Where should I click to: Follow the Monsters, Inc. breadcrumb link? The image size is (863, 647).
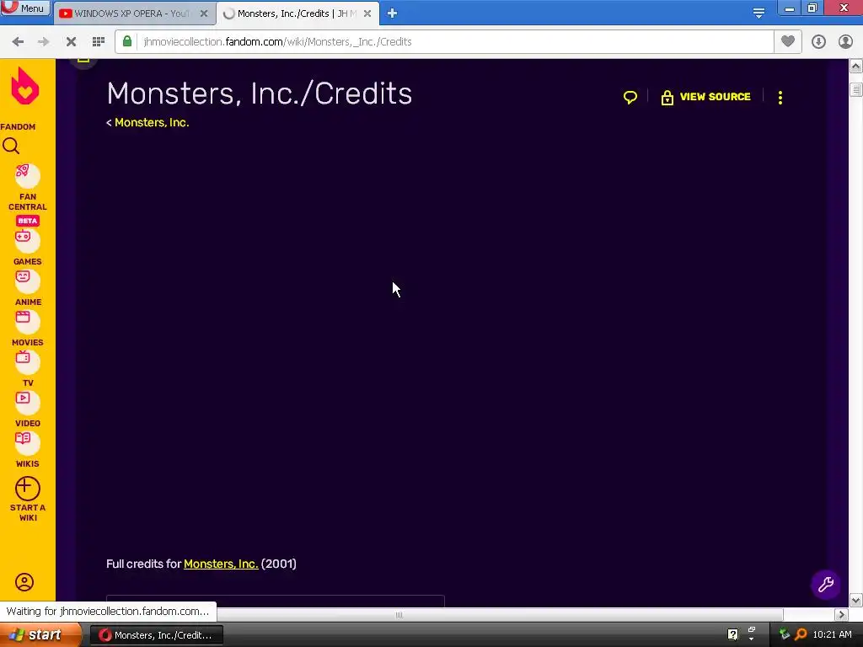tap(152, 123)
